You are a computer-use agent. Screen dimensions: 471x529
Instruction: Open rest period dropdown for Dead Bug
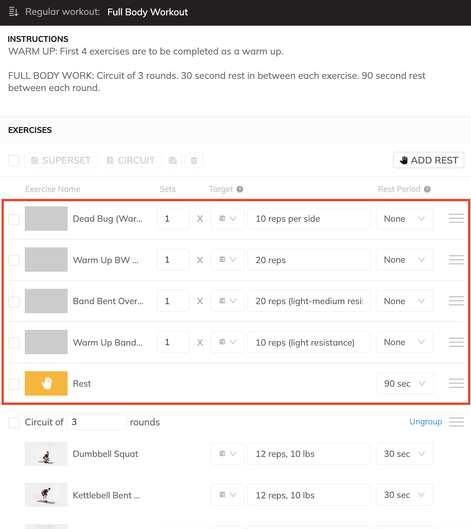tap(405, 219)
